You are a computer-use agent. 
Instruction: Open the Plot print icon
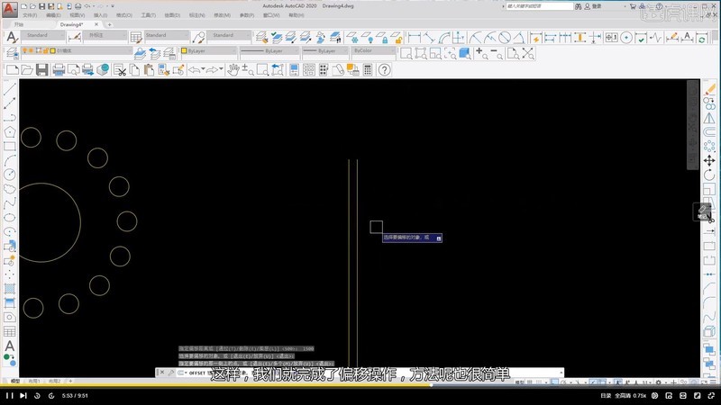pos(59,70)
